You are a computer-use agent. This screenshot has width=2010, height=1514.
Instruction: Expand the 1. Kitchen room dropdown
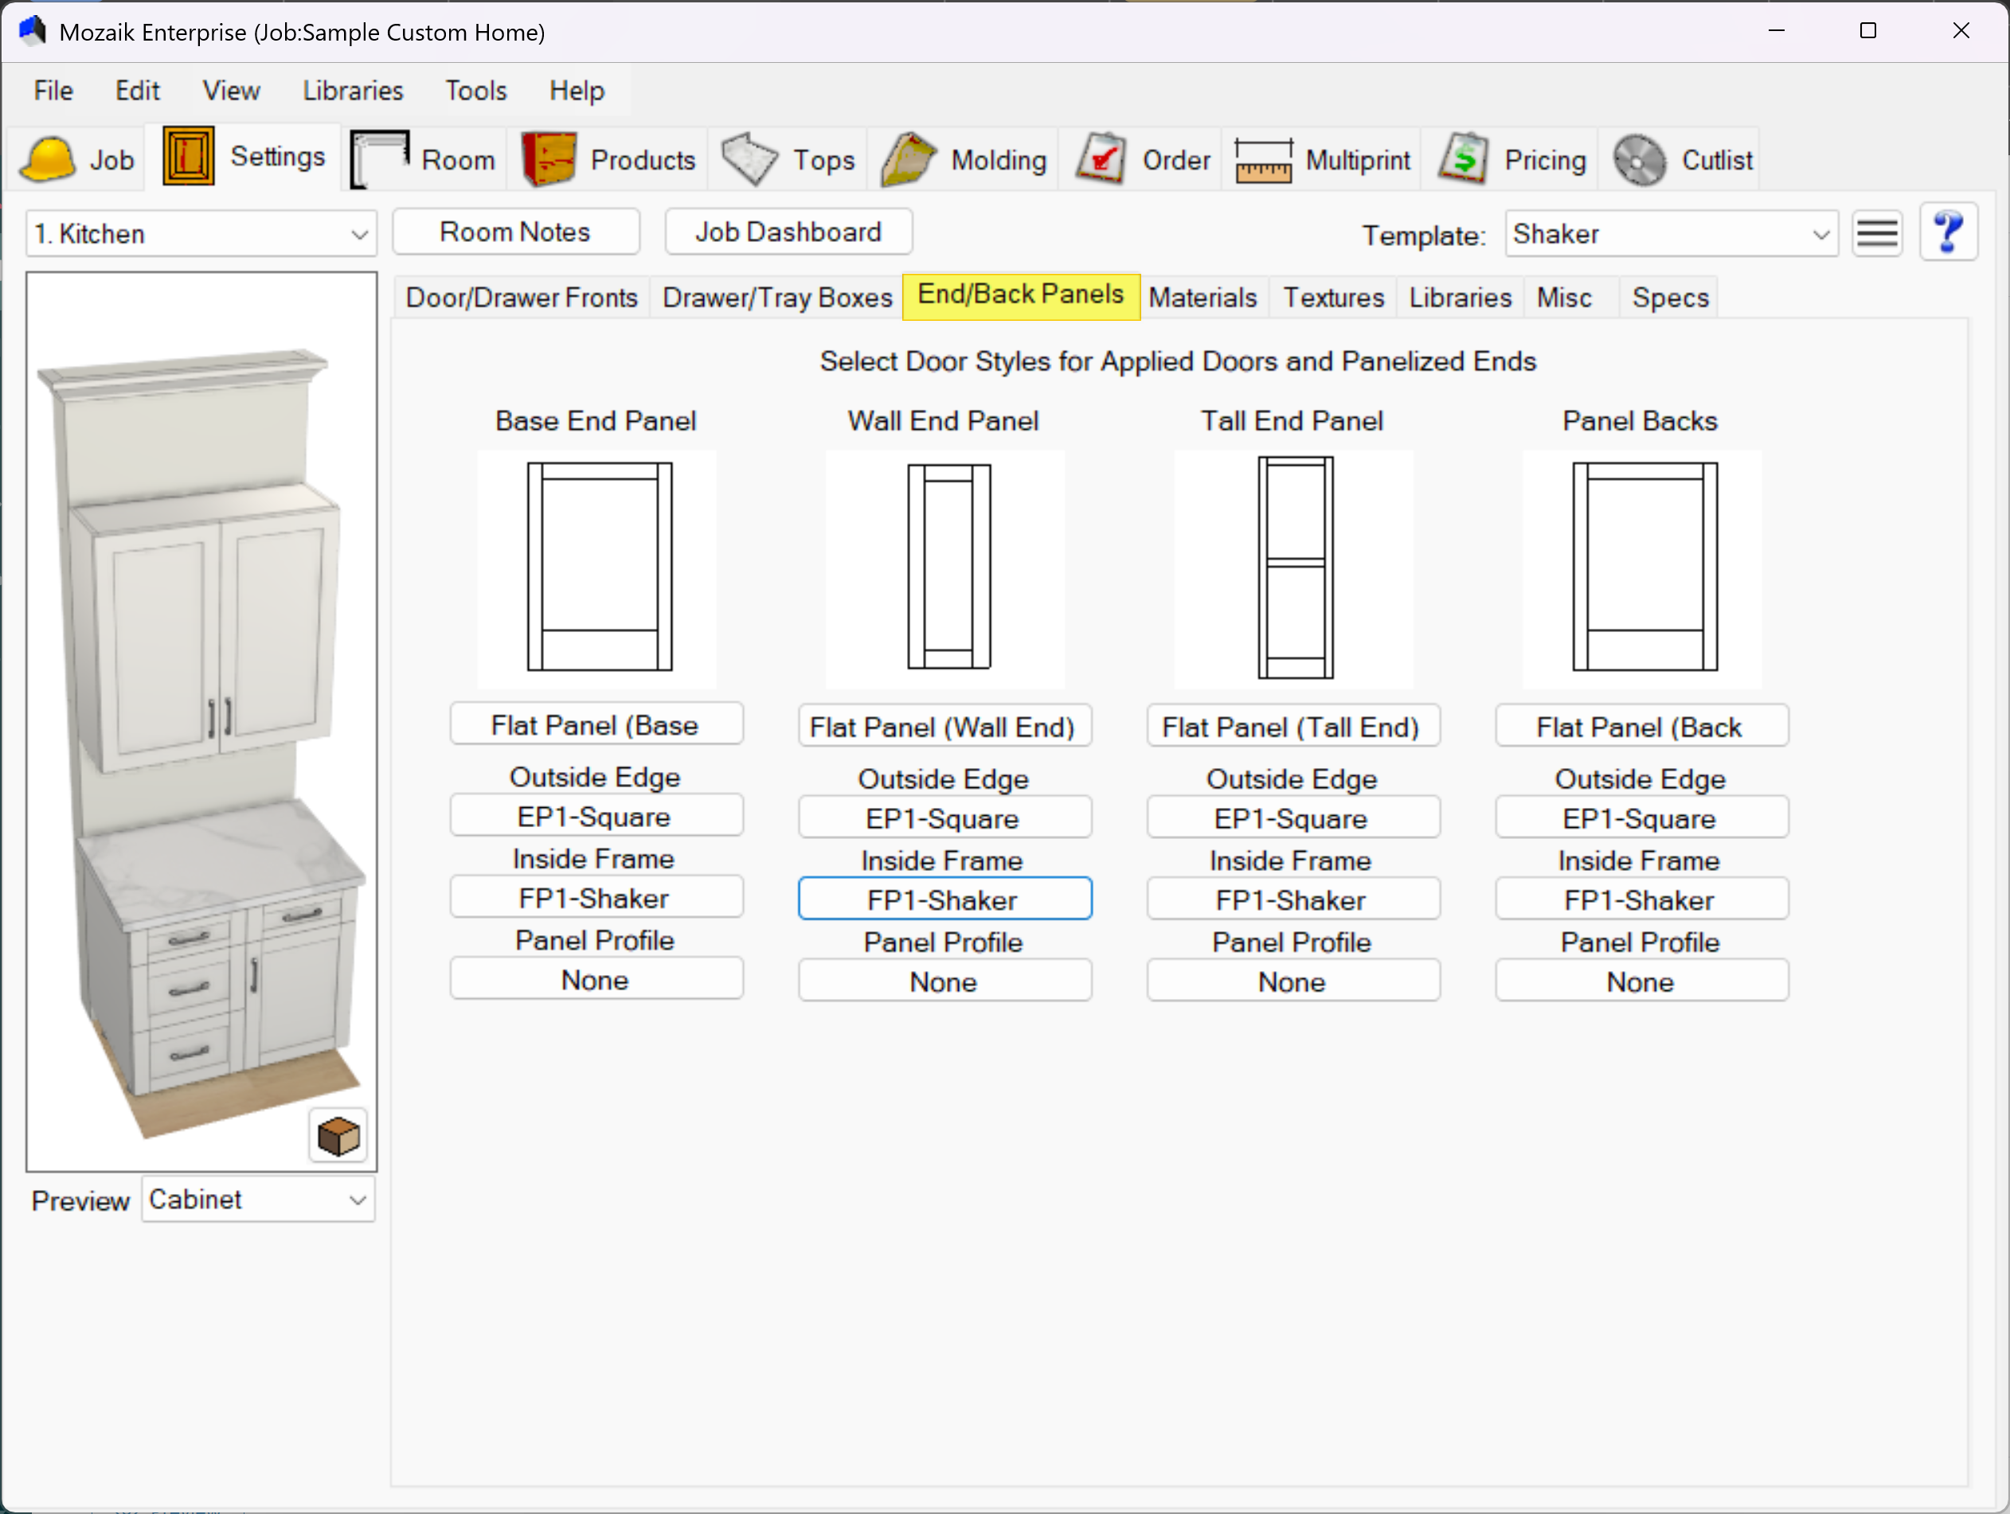click(x=358, y=234)
